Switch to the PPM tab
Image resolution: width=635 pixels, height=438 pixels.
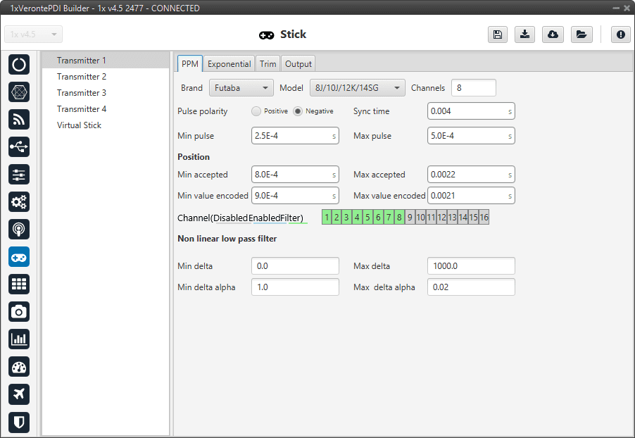(190, 64)
